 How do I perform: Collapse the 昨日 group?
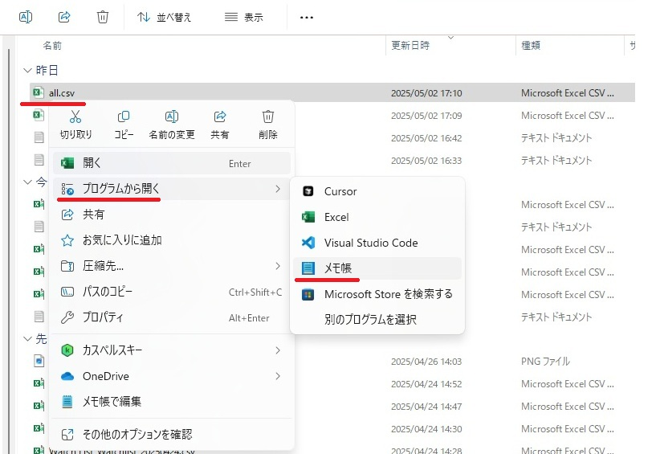tap(27, 70)
